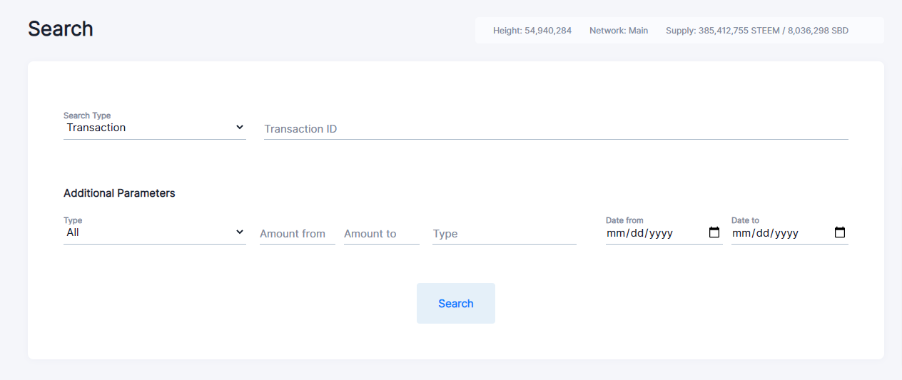Image resolution: width=902 pixels, height=380 pixels.
Task: Click the Type text input field
Action: pos(504,234)
